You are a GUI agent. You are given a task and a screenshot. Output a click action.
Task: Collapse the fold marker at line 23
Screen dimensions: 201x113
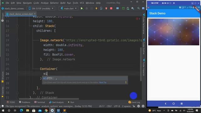click(18, 59)
